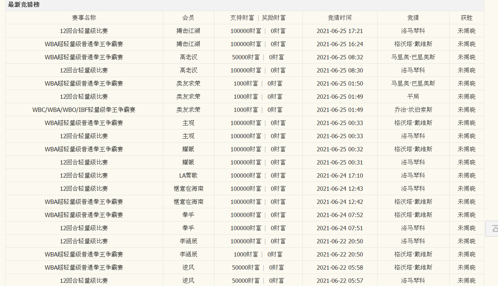
Task: Click 12回合轻量级比赛 in the 17:21 row
Action: point(84,31)
